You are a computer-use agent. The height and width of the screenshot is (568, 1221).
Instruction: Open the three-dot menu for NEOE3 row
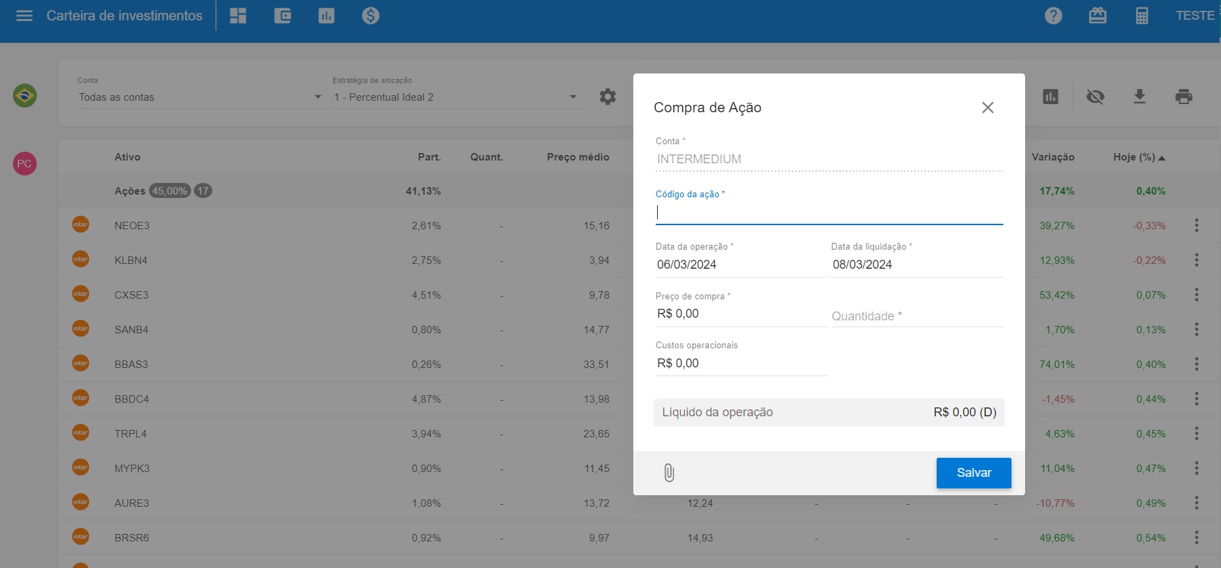pos(1197,225)
